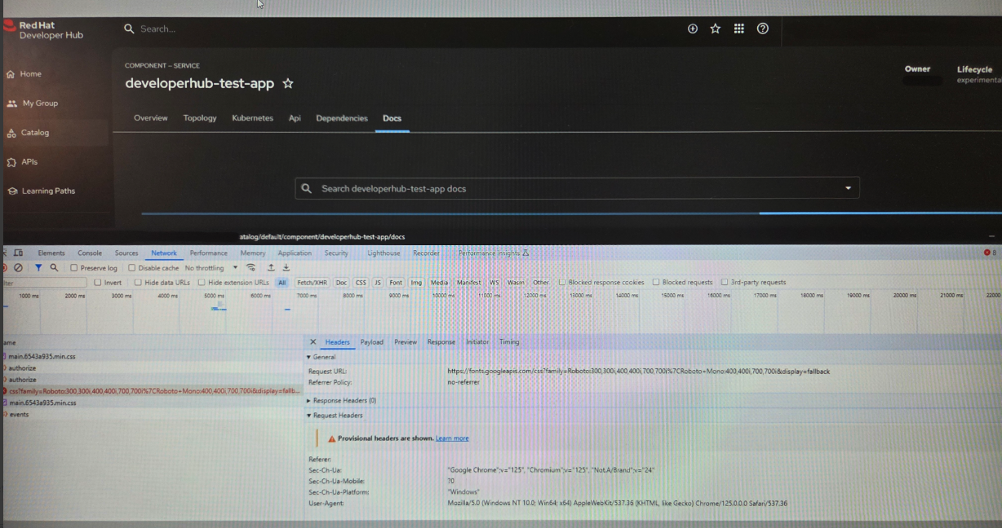Open the DevTools Elements tab
Image resolution: width=1002 pixels, height=528 pixels.
pyautogui.click(x=51, y=253)
